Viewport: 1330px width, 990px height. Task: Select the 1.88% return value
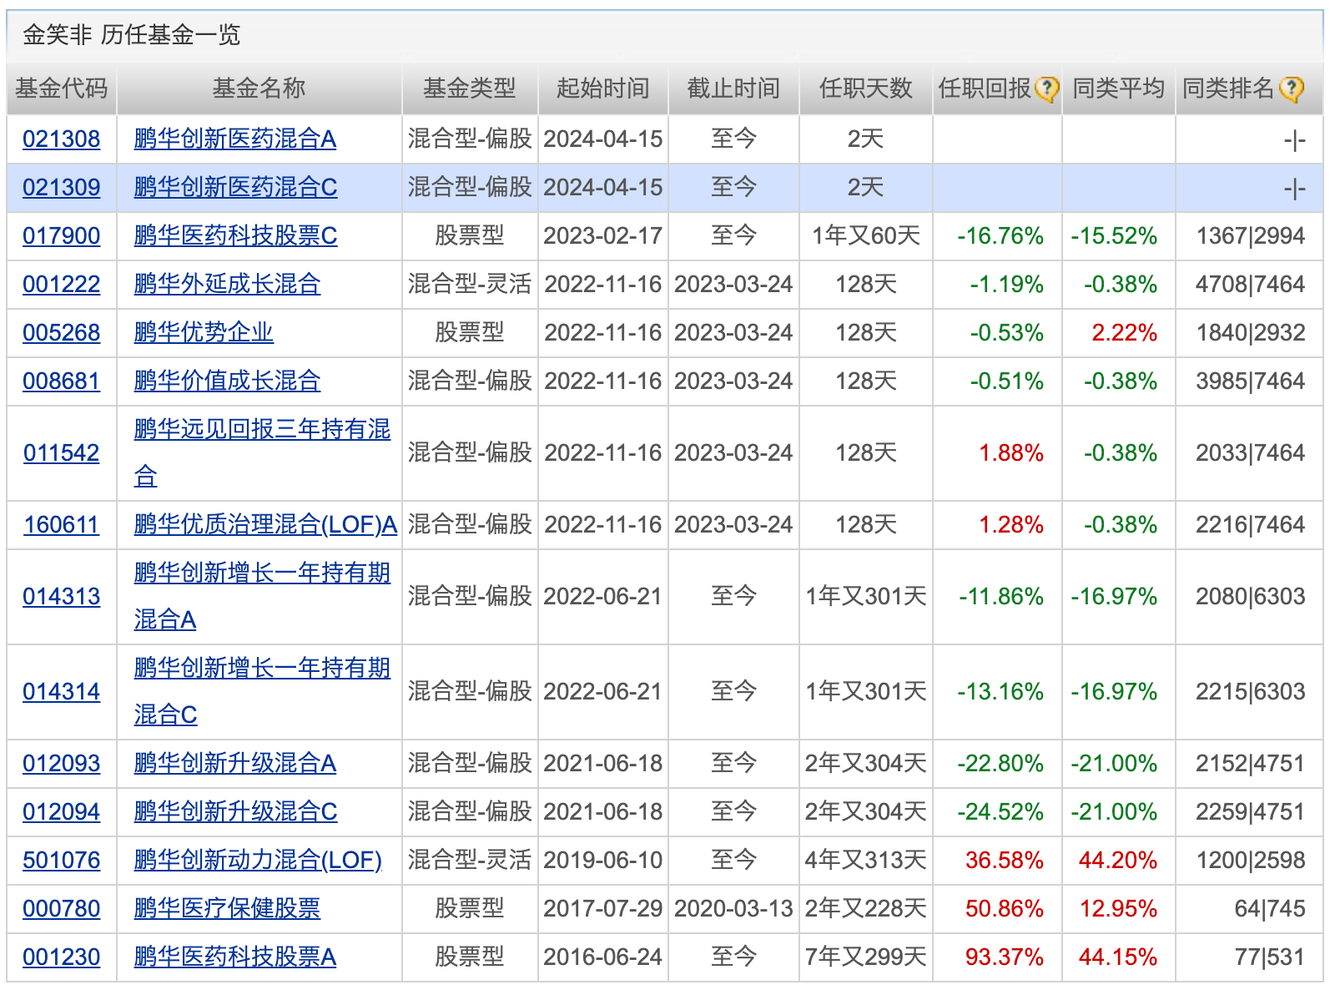pos(1011,452)
